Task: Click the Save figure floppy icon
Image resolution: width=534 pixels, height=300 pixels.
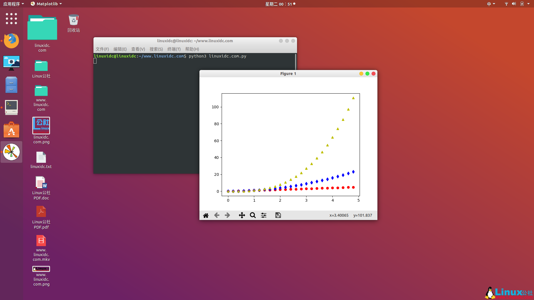Action: click(278, 215)
